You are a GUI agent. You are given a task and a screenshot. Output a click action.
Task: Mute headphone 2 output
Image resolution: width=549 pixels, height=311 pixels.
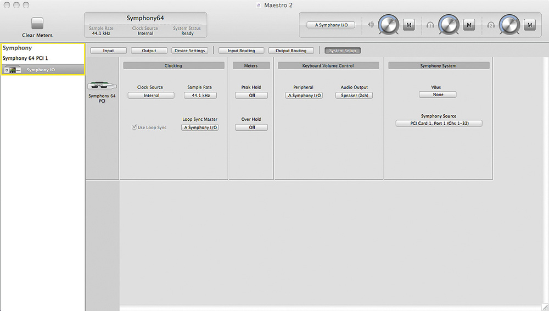click(x=529, y=25)
